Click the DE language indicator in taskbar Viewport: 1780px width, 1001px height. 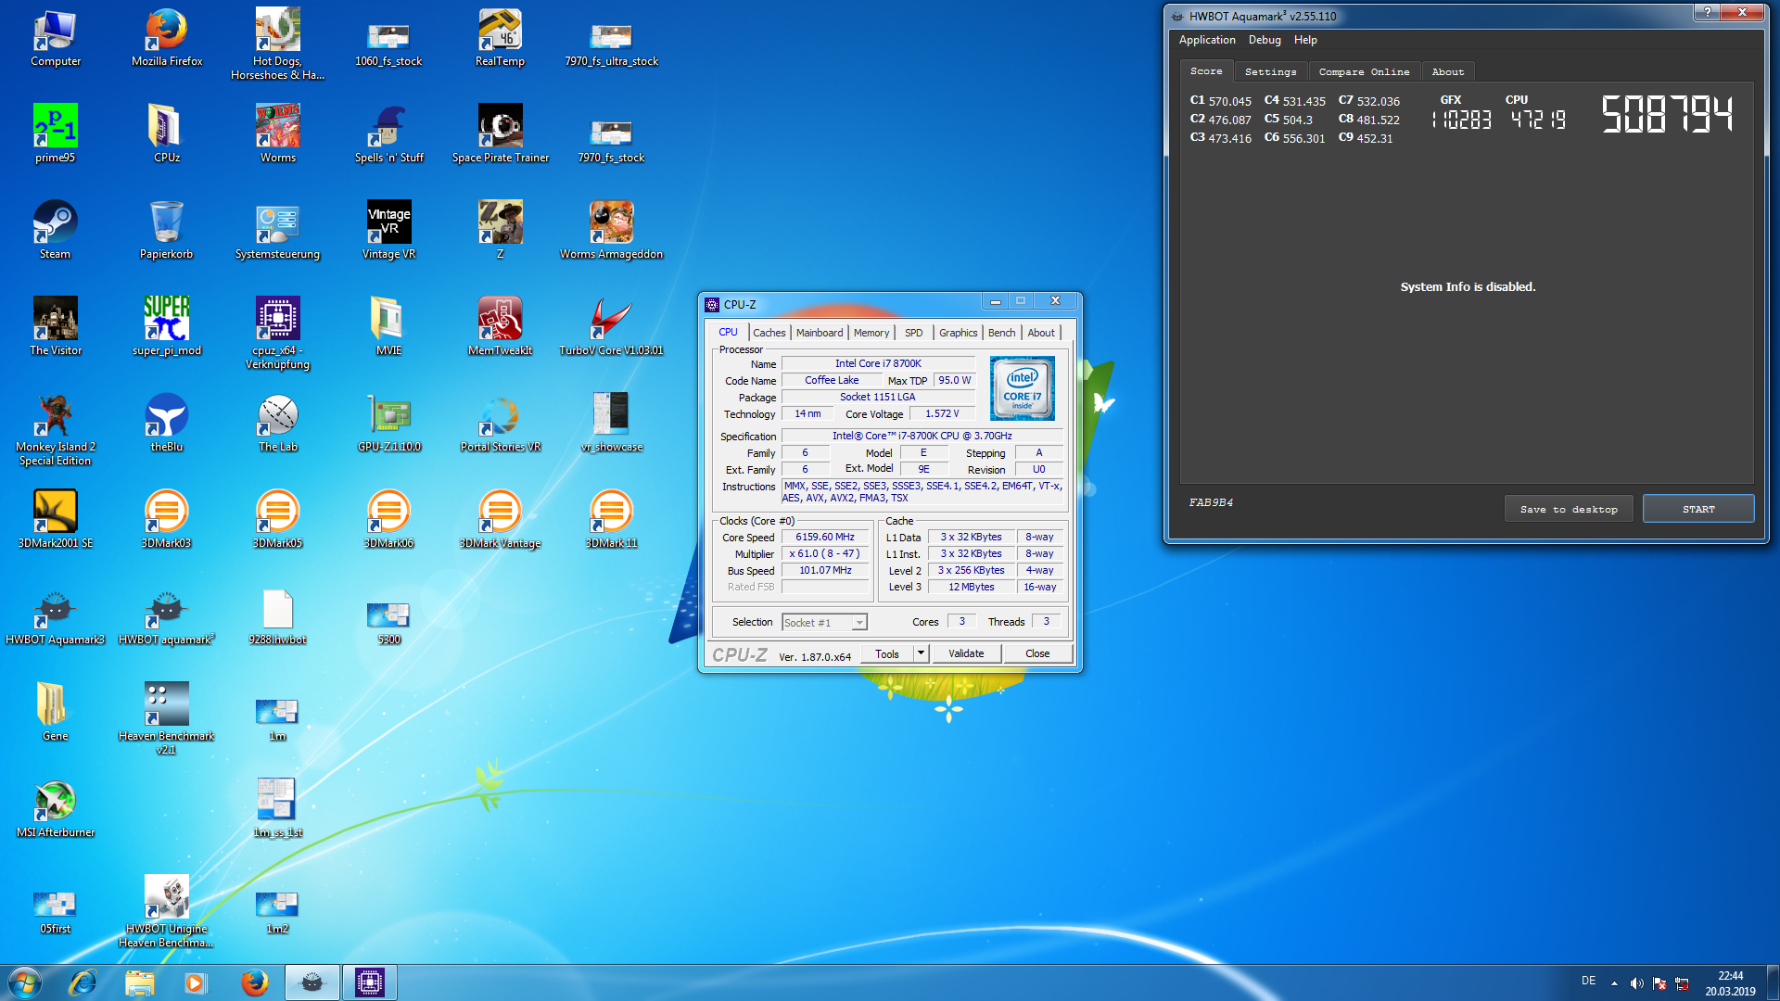tap(1588, 981)
